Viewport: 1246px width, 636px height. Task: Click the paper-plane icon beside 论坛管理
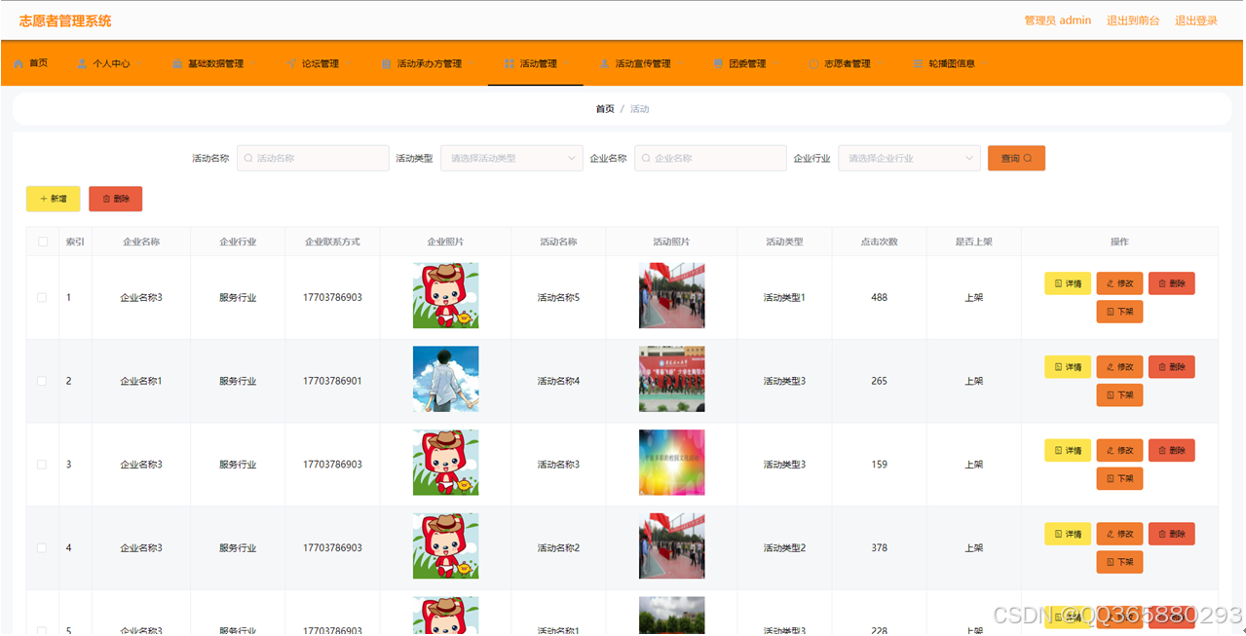click(x=291, y=64)
